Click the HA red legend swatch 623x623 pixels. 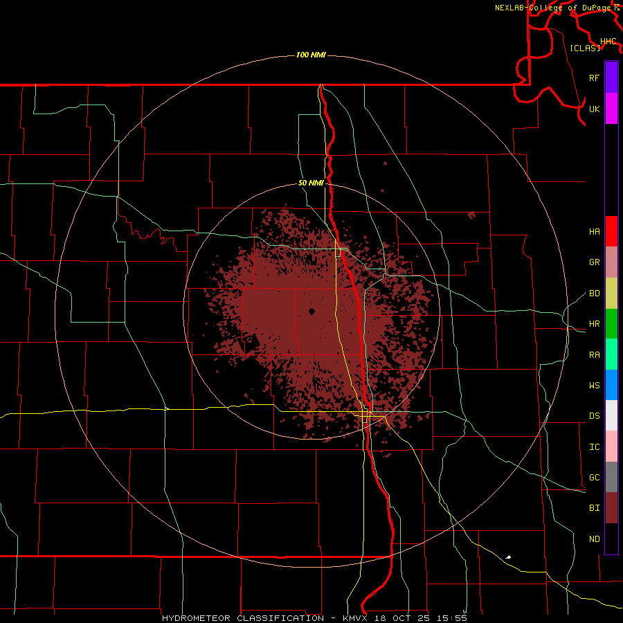pyautogui.click(x=611, y=231)
